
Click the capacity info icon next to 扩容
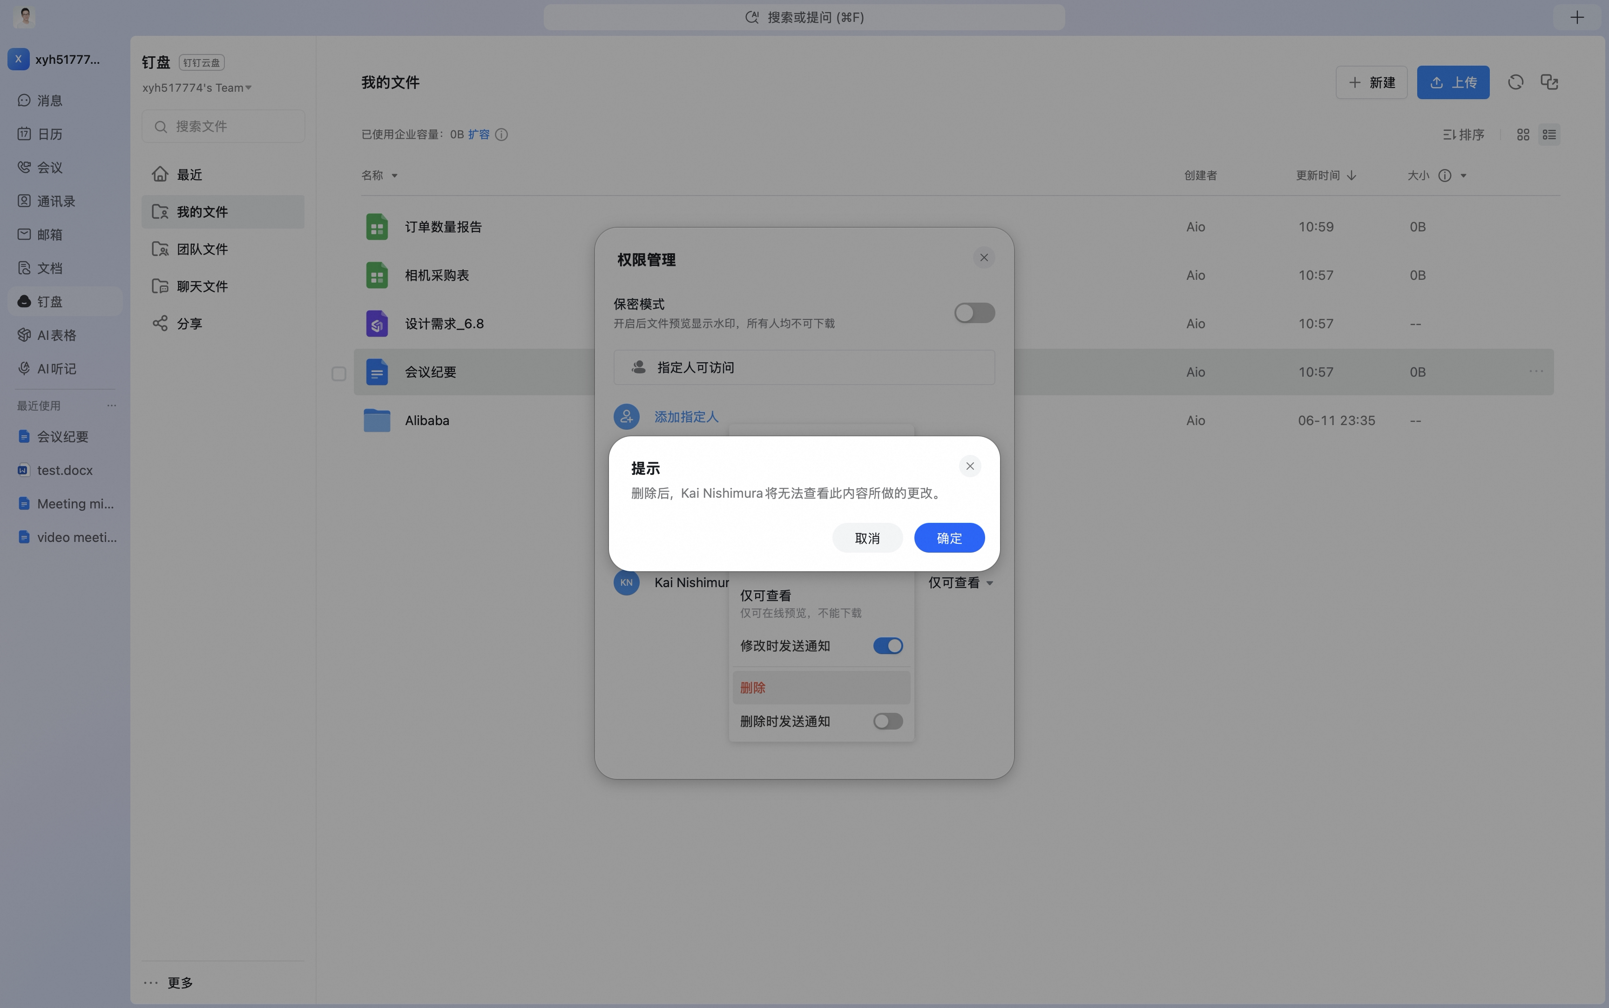pos(501,135)
